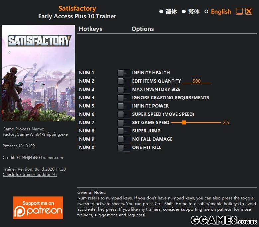Click the Support me on Patreon button
The height and width of the screenshot is (227, 259).
[x=38, y=208]
